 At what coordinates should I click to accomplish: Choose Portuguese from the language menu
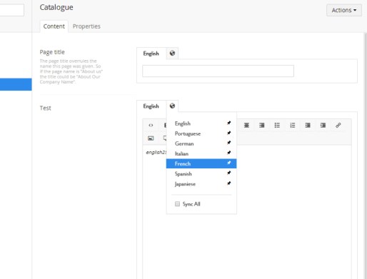coord(188,133)
